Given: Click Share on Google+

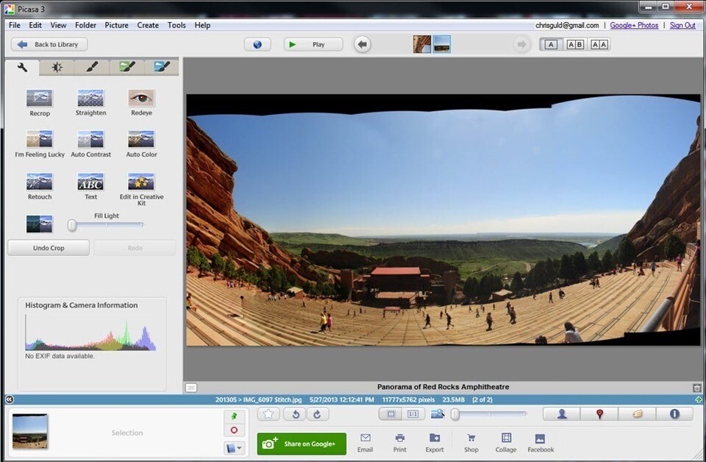Looking at the screenshot, I should pyautogui.click(x=301, y=444).
